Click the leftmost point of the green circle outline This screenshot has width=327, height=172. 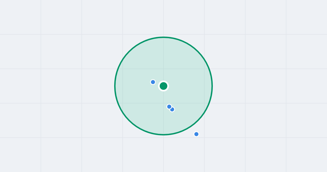click(115, 86)
